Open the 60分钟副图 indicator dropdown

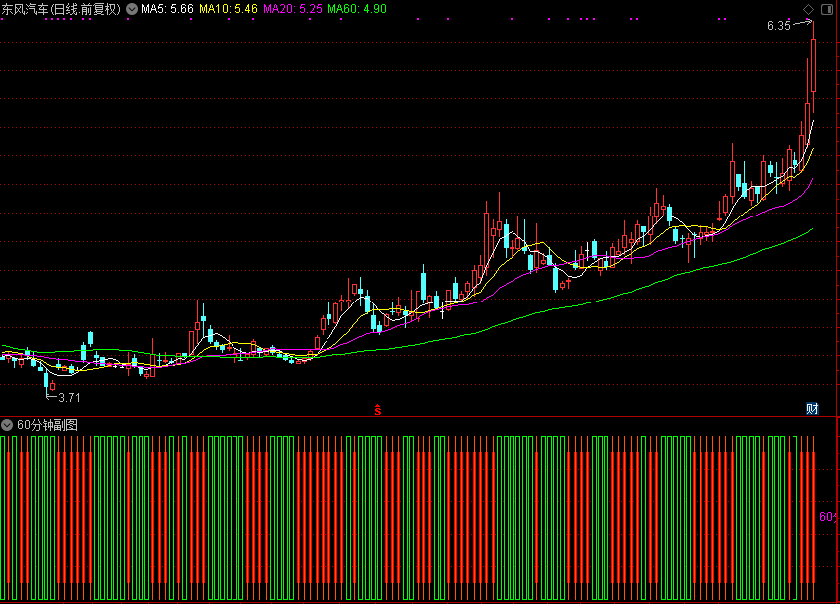8,424
